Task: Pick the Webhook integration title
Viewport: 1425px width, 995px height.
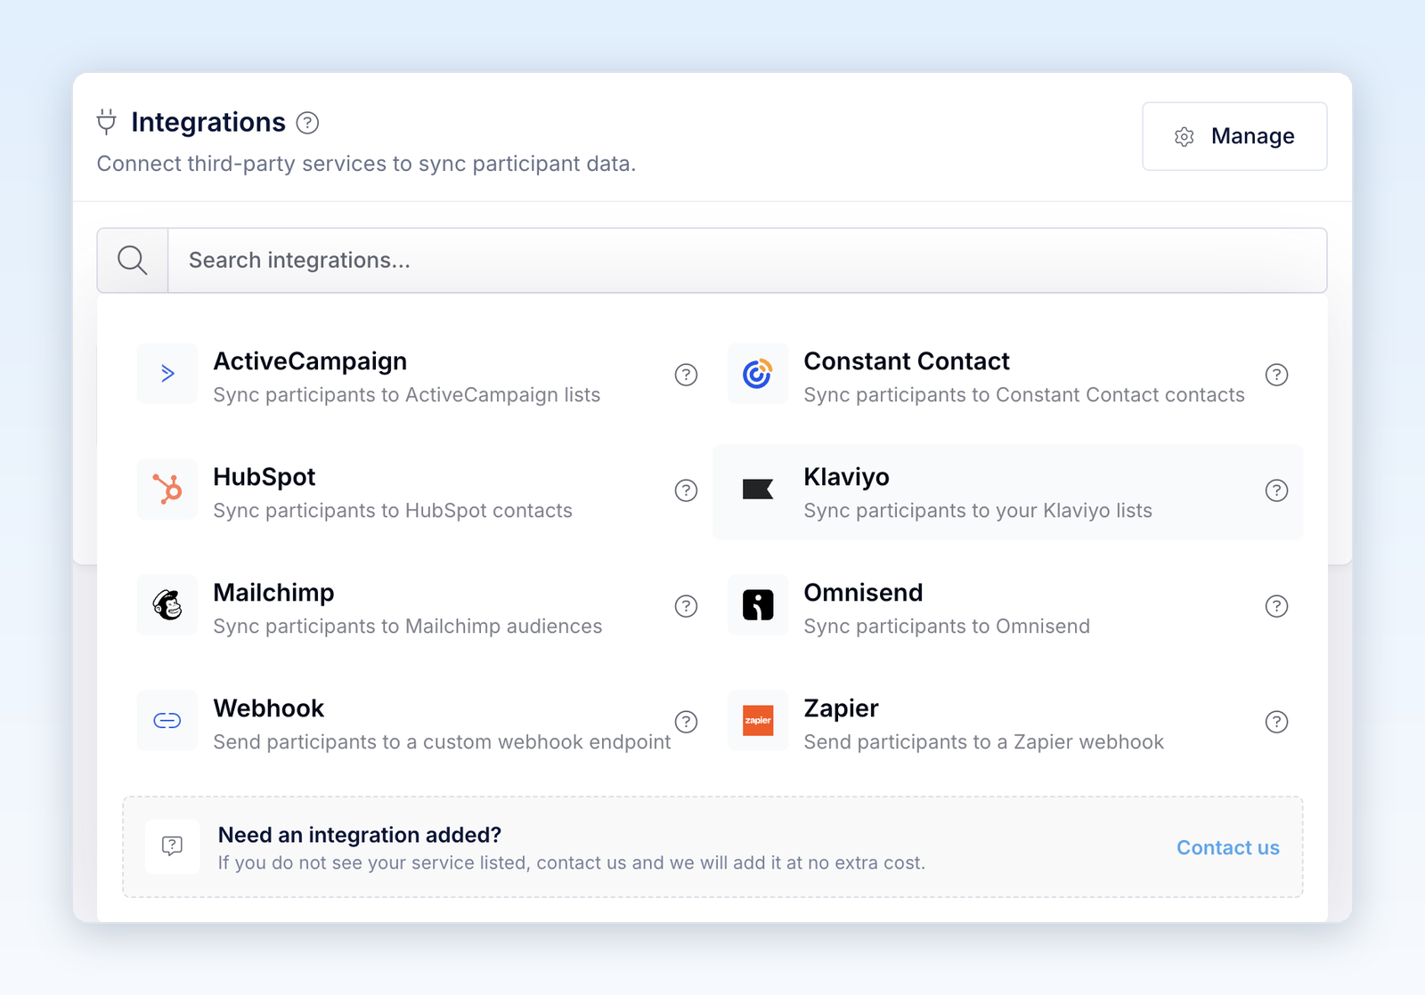Action: 269,708
